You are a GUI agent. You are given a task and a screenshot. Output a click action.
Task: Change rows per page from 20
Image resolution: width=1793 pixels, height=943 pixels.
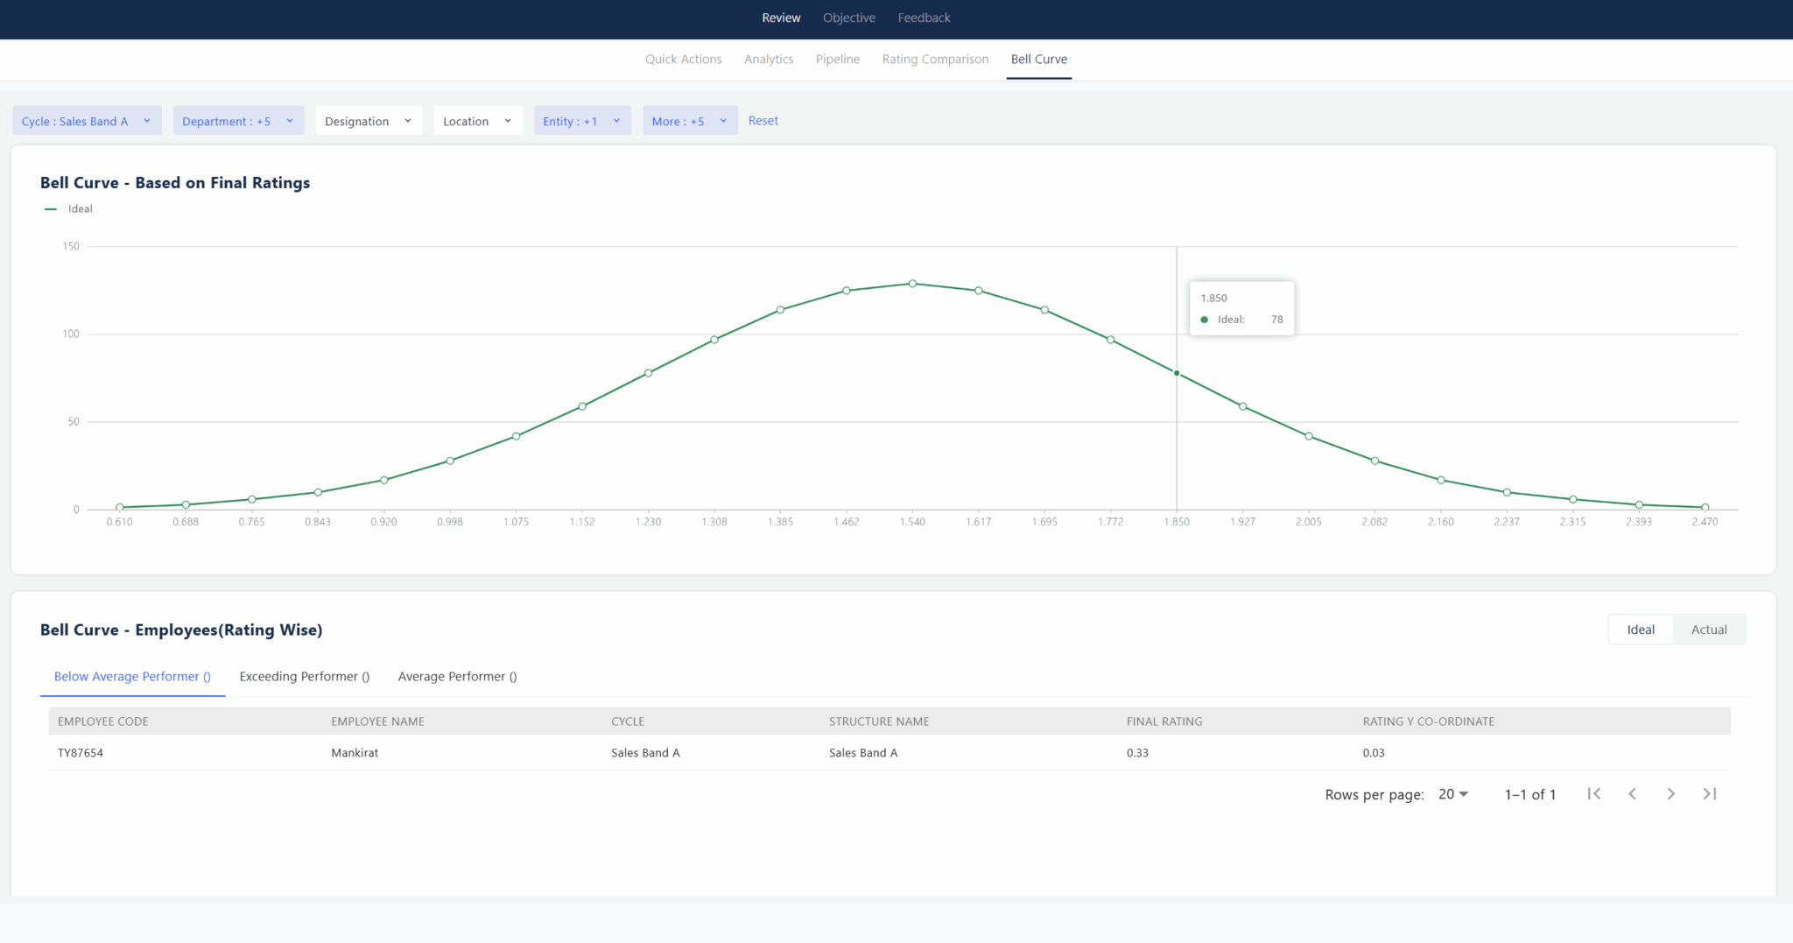click(1452, 793)
